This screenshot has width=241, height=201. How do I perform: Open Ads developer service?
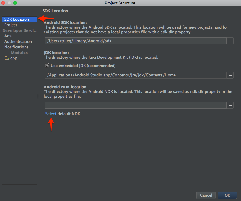pyautogui.click(x=19, y=36)
